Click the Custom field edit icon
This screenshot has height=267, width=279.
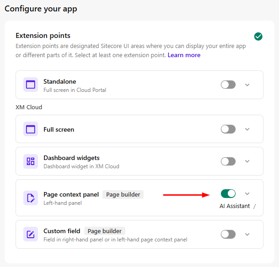tap(31, 235)
